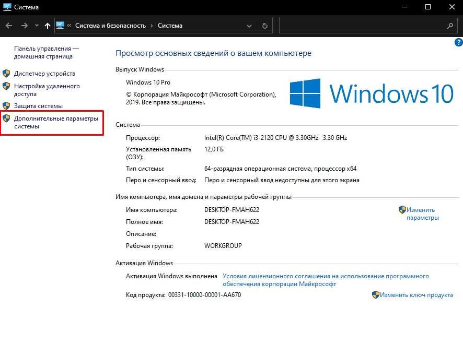Open the recent locations dropdown arrow
463x344 pixels.
(37, 26)
